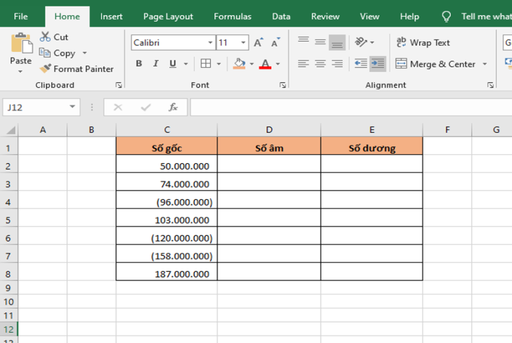
Task: Open the Help tab
Action: [410, 16]
